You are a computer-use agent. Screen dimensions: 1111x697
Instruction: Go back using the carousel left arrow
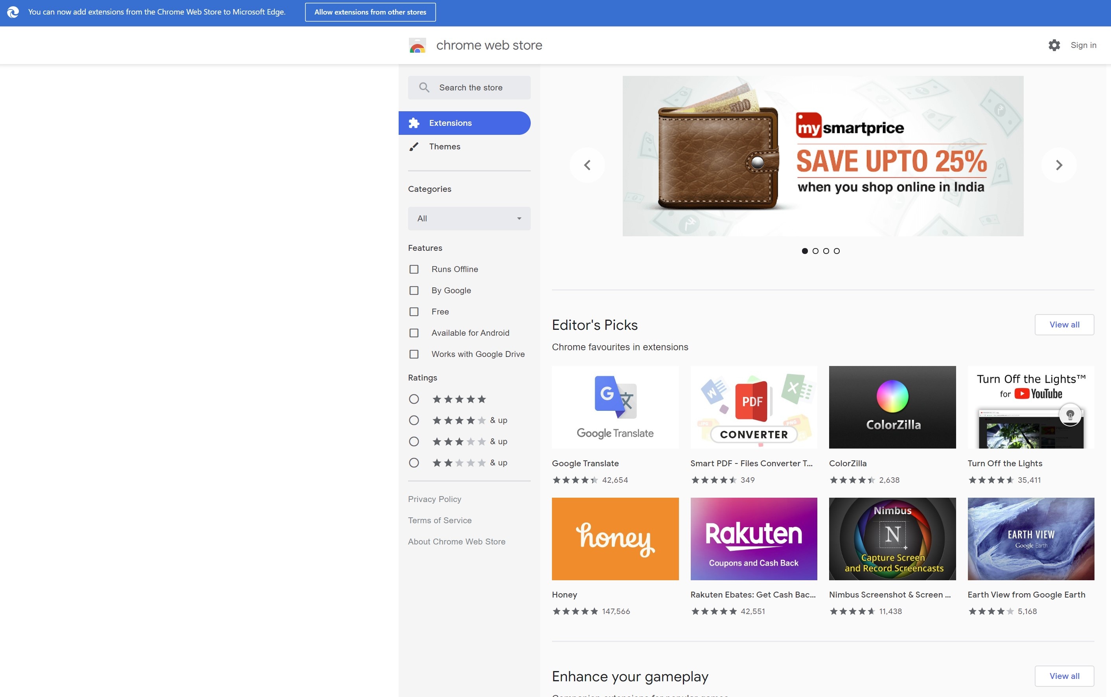pos(587,165)
